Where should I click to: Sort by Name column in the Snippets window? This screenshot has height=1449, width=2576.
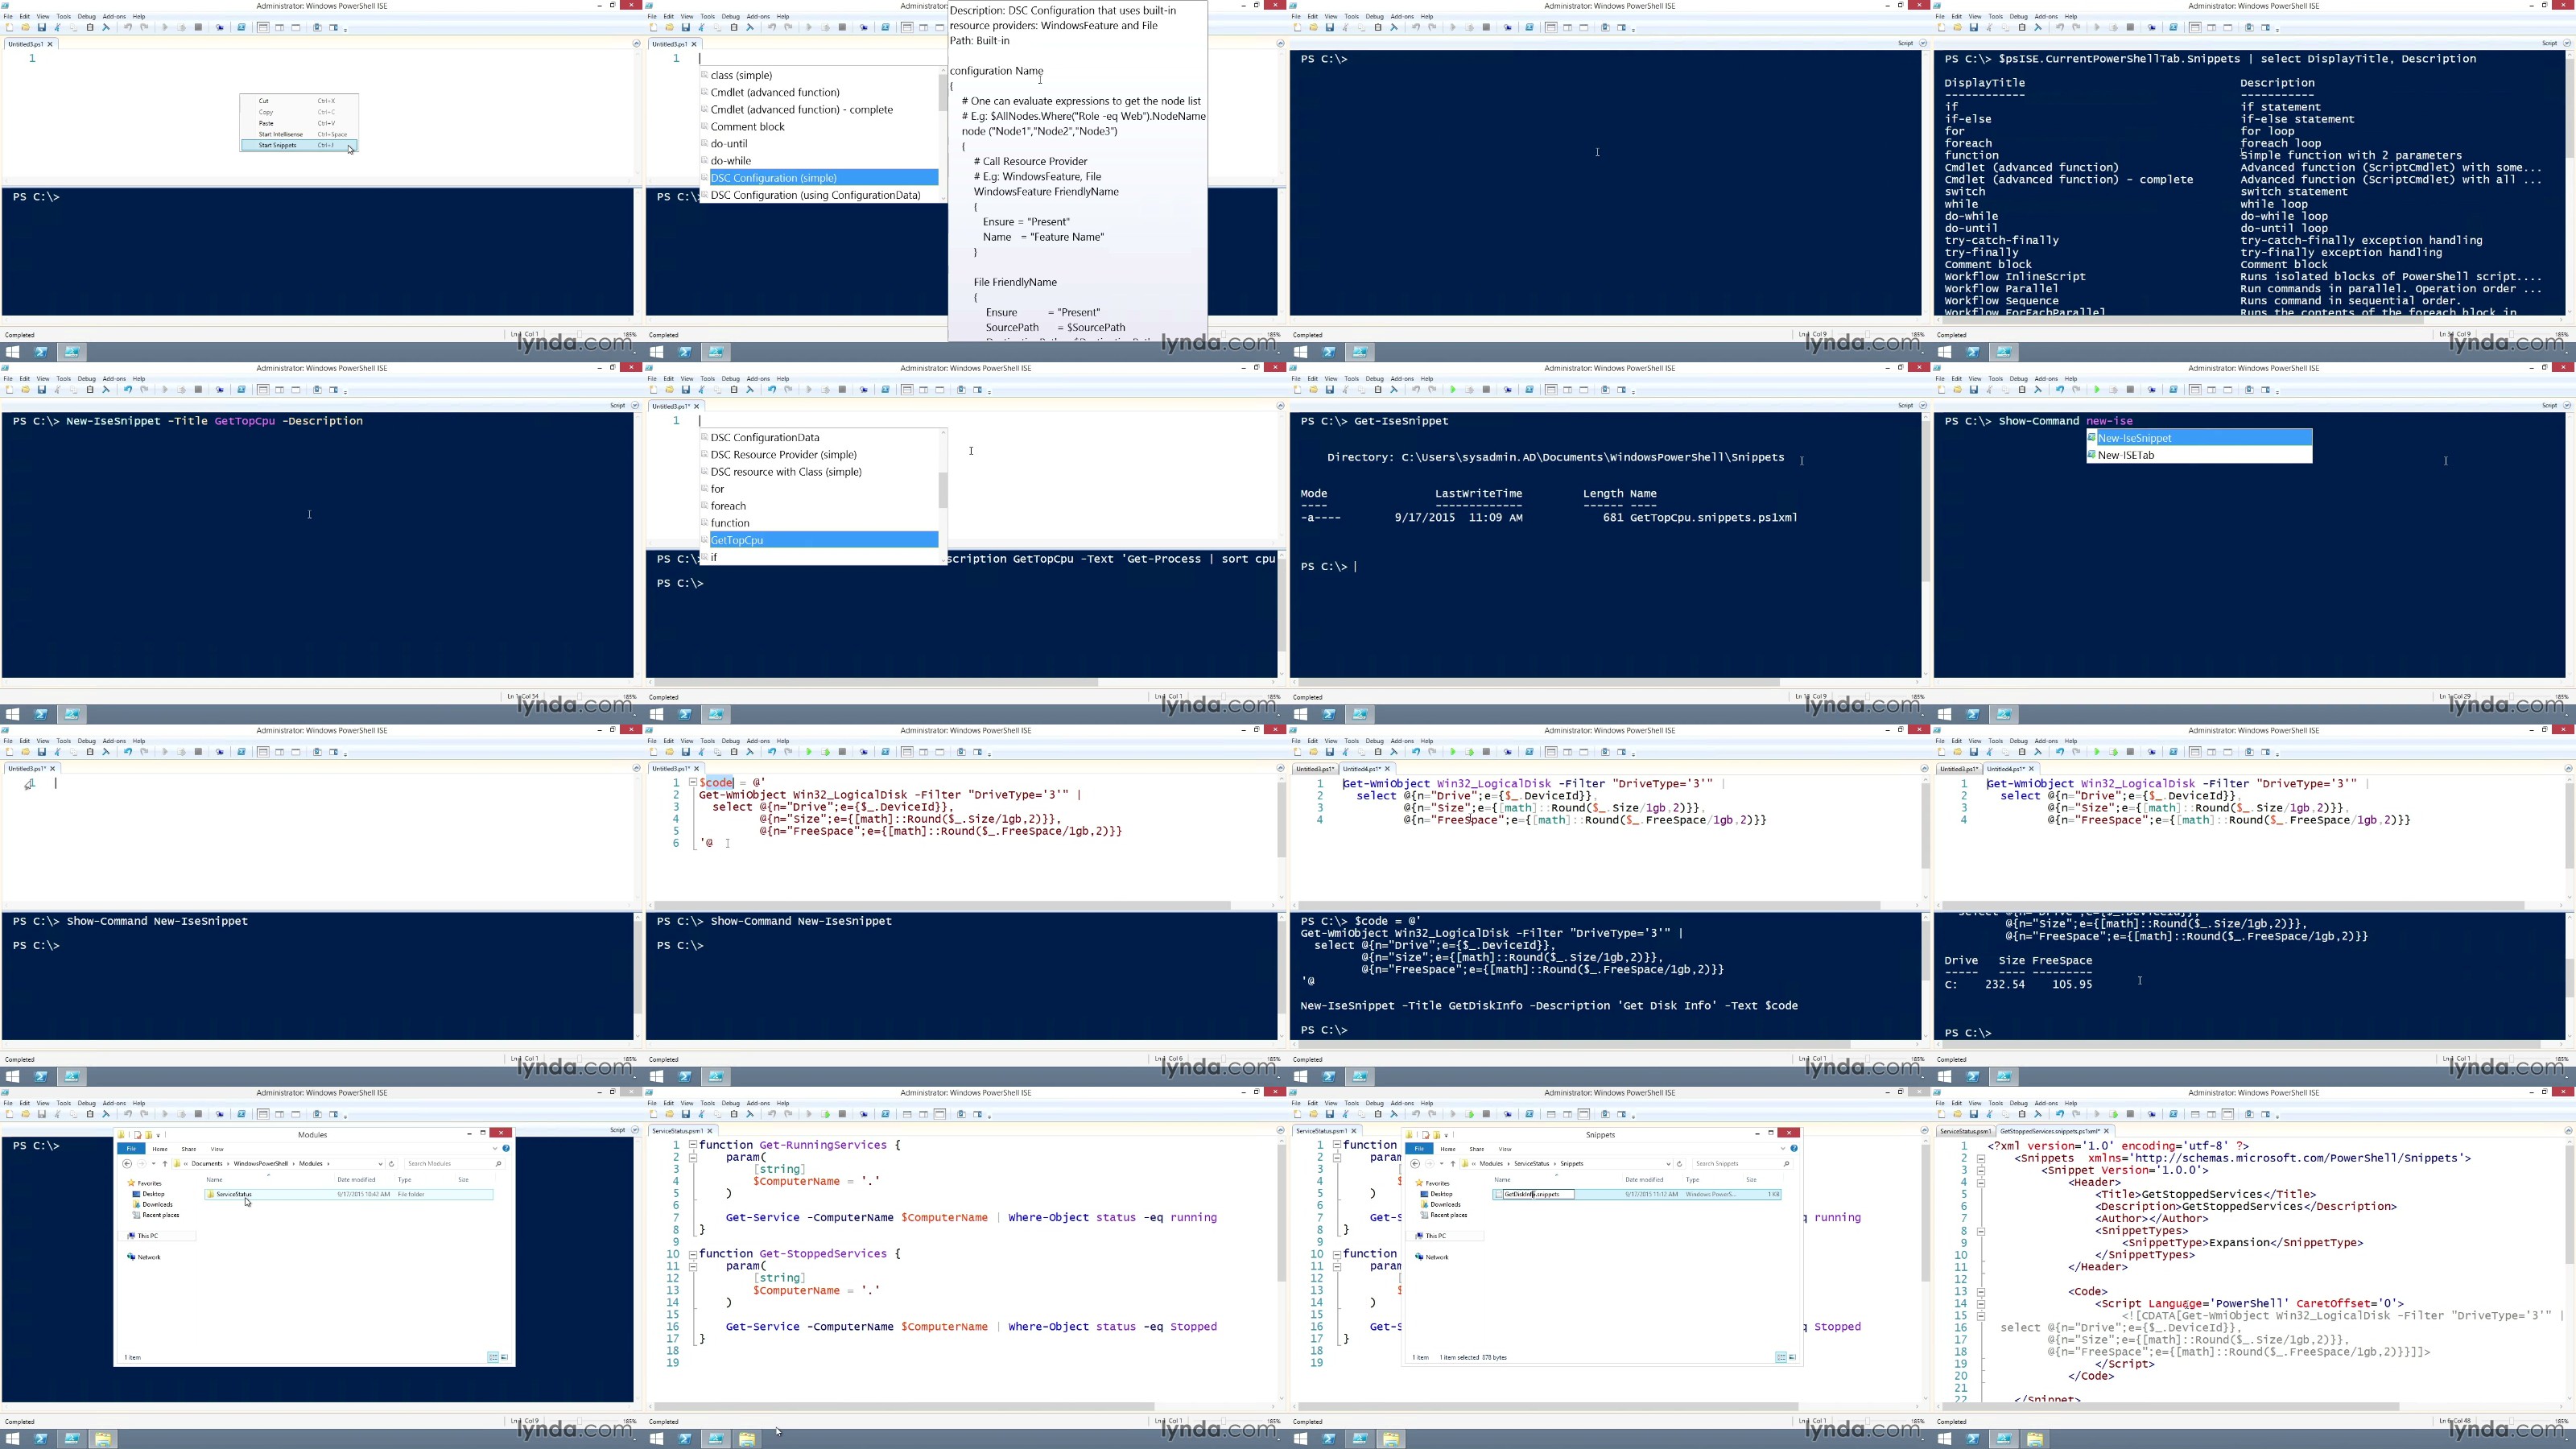[1502, 1180]
